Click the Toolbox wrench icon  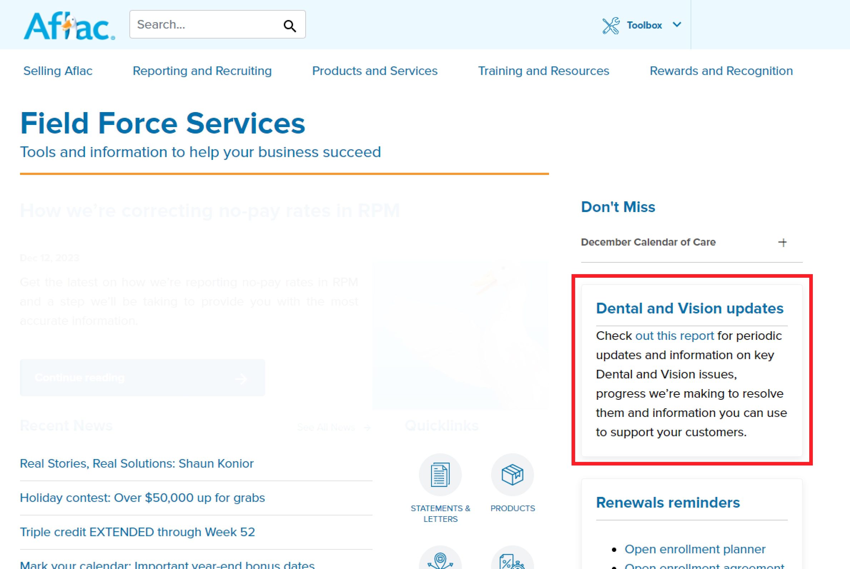tap(611, 25)
